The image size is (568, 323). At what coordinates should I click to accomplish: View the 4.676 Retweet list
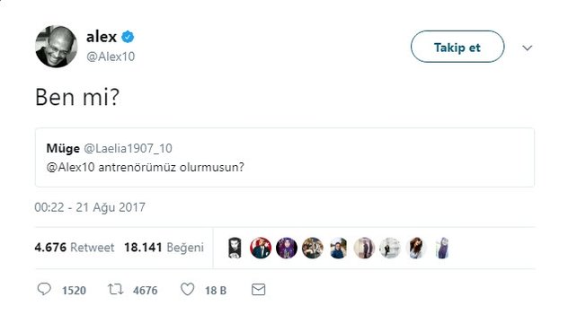[75, 248]
